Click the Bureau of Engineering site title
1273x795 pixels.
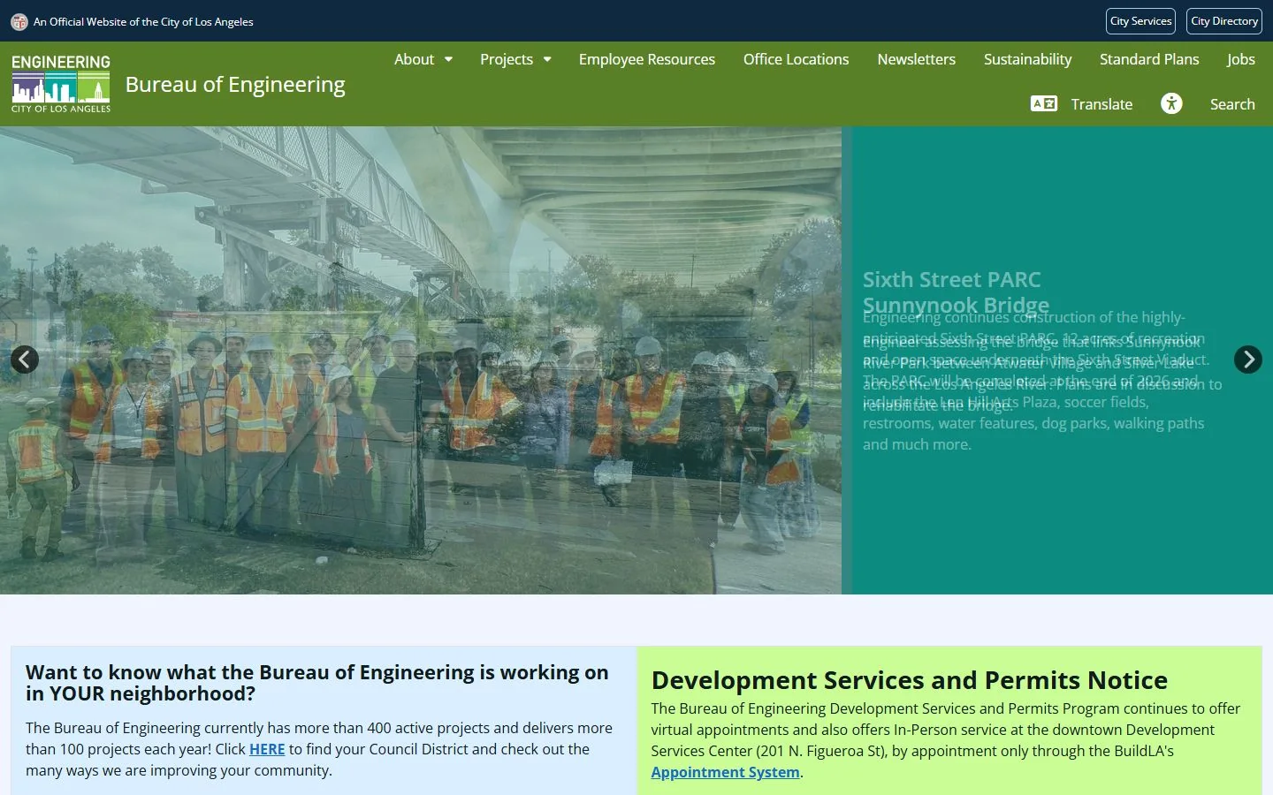(x=235, y=84)
